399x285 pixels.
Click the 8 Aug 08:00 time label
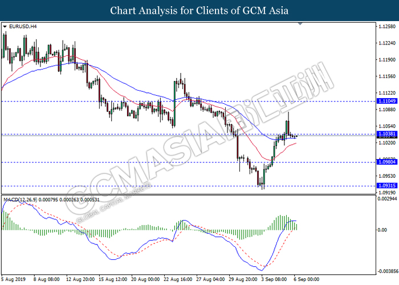pos(46,279)
